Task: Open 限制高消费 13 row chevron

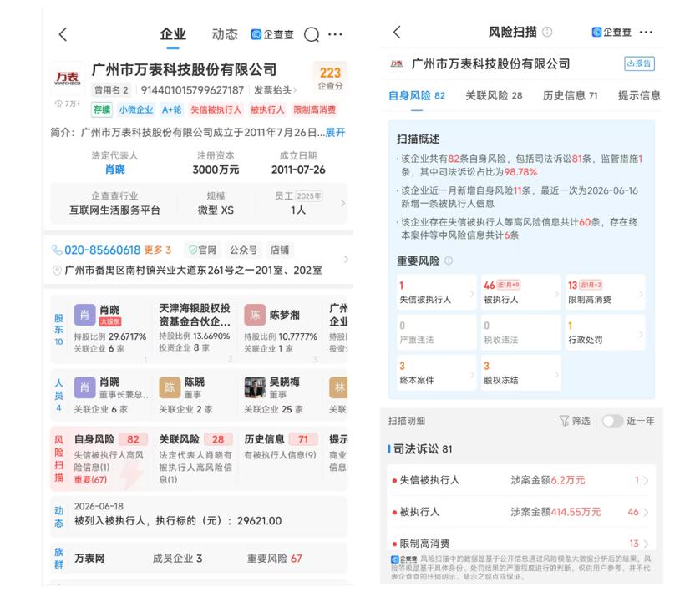Action: pyautogui.click(x=647, y=544)
